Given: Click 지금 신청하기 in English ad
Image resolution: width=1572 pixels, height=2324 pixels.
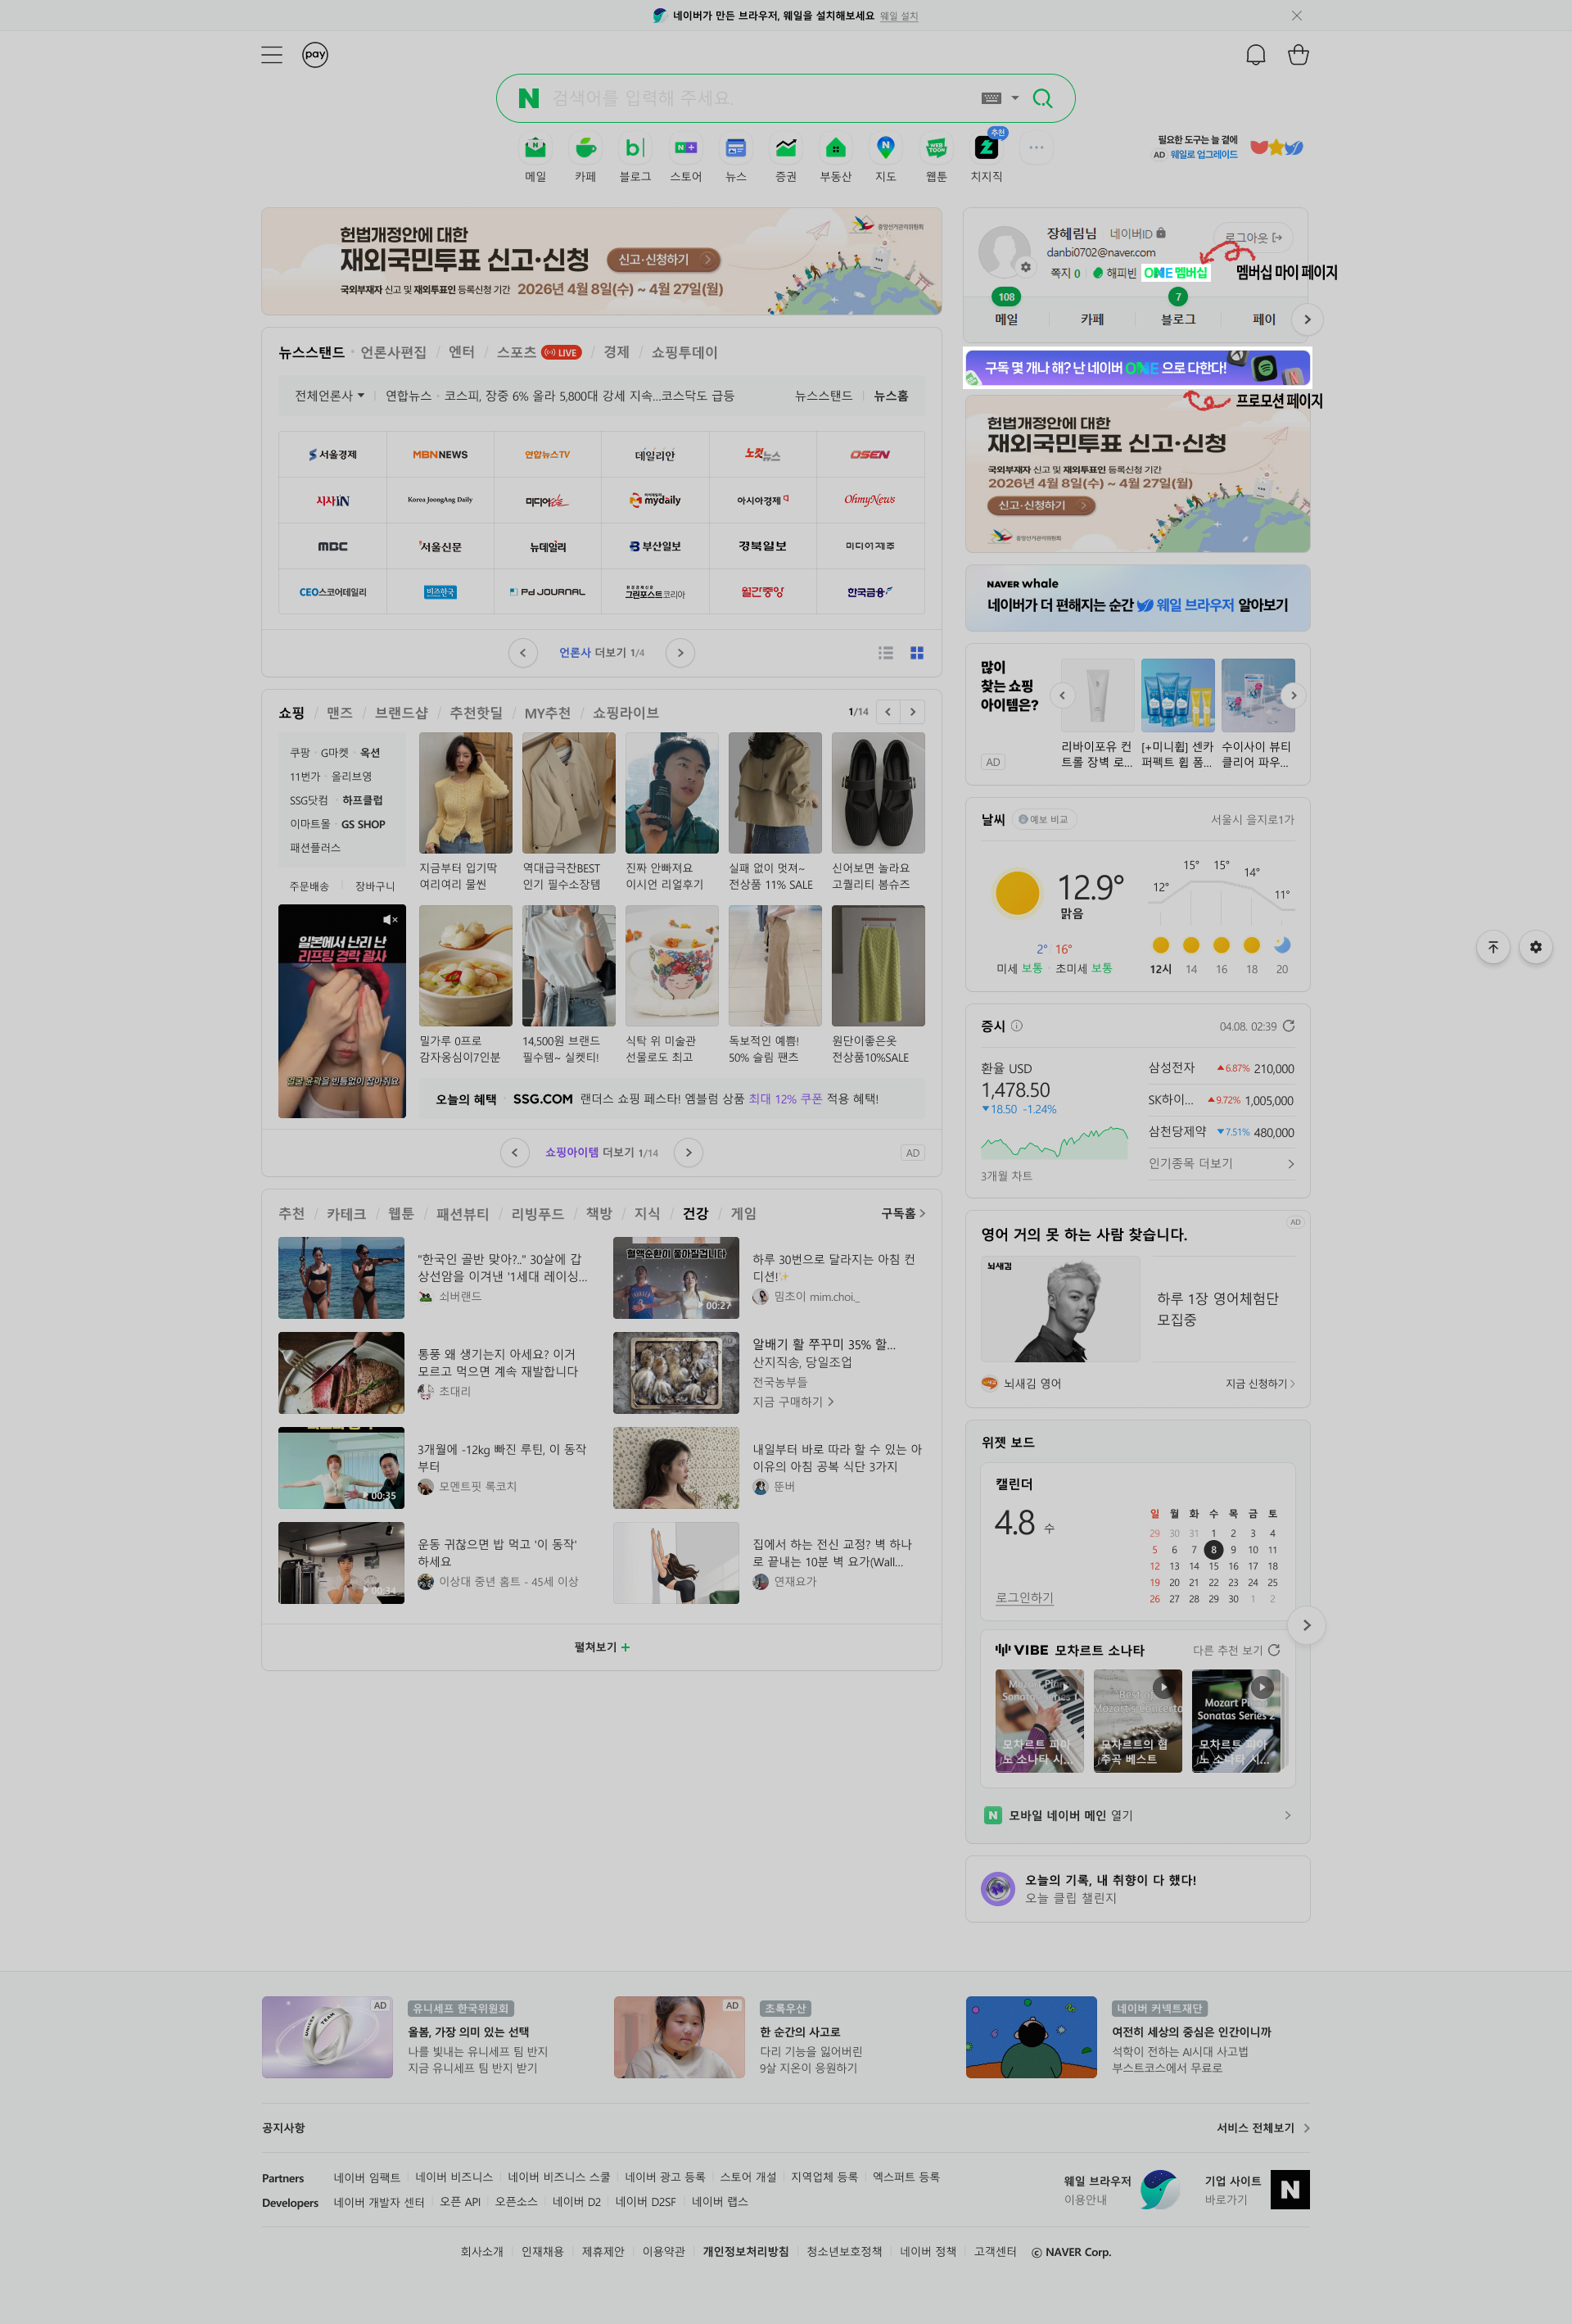Looking at the screenshot, I should tap(1260, 1384).
